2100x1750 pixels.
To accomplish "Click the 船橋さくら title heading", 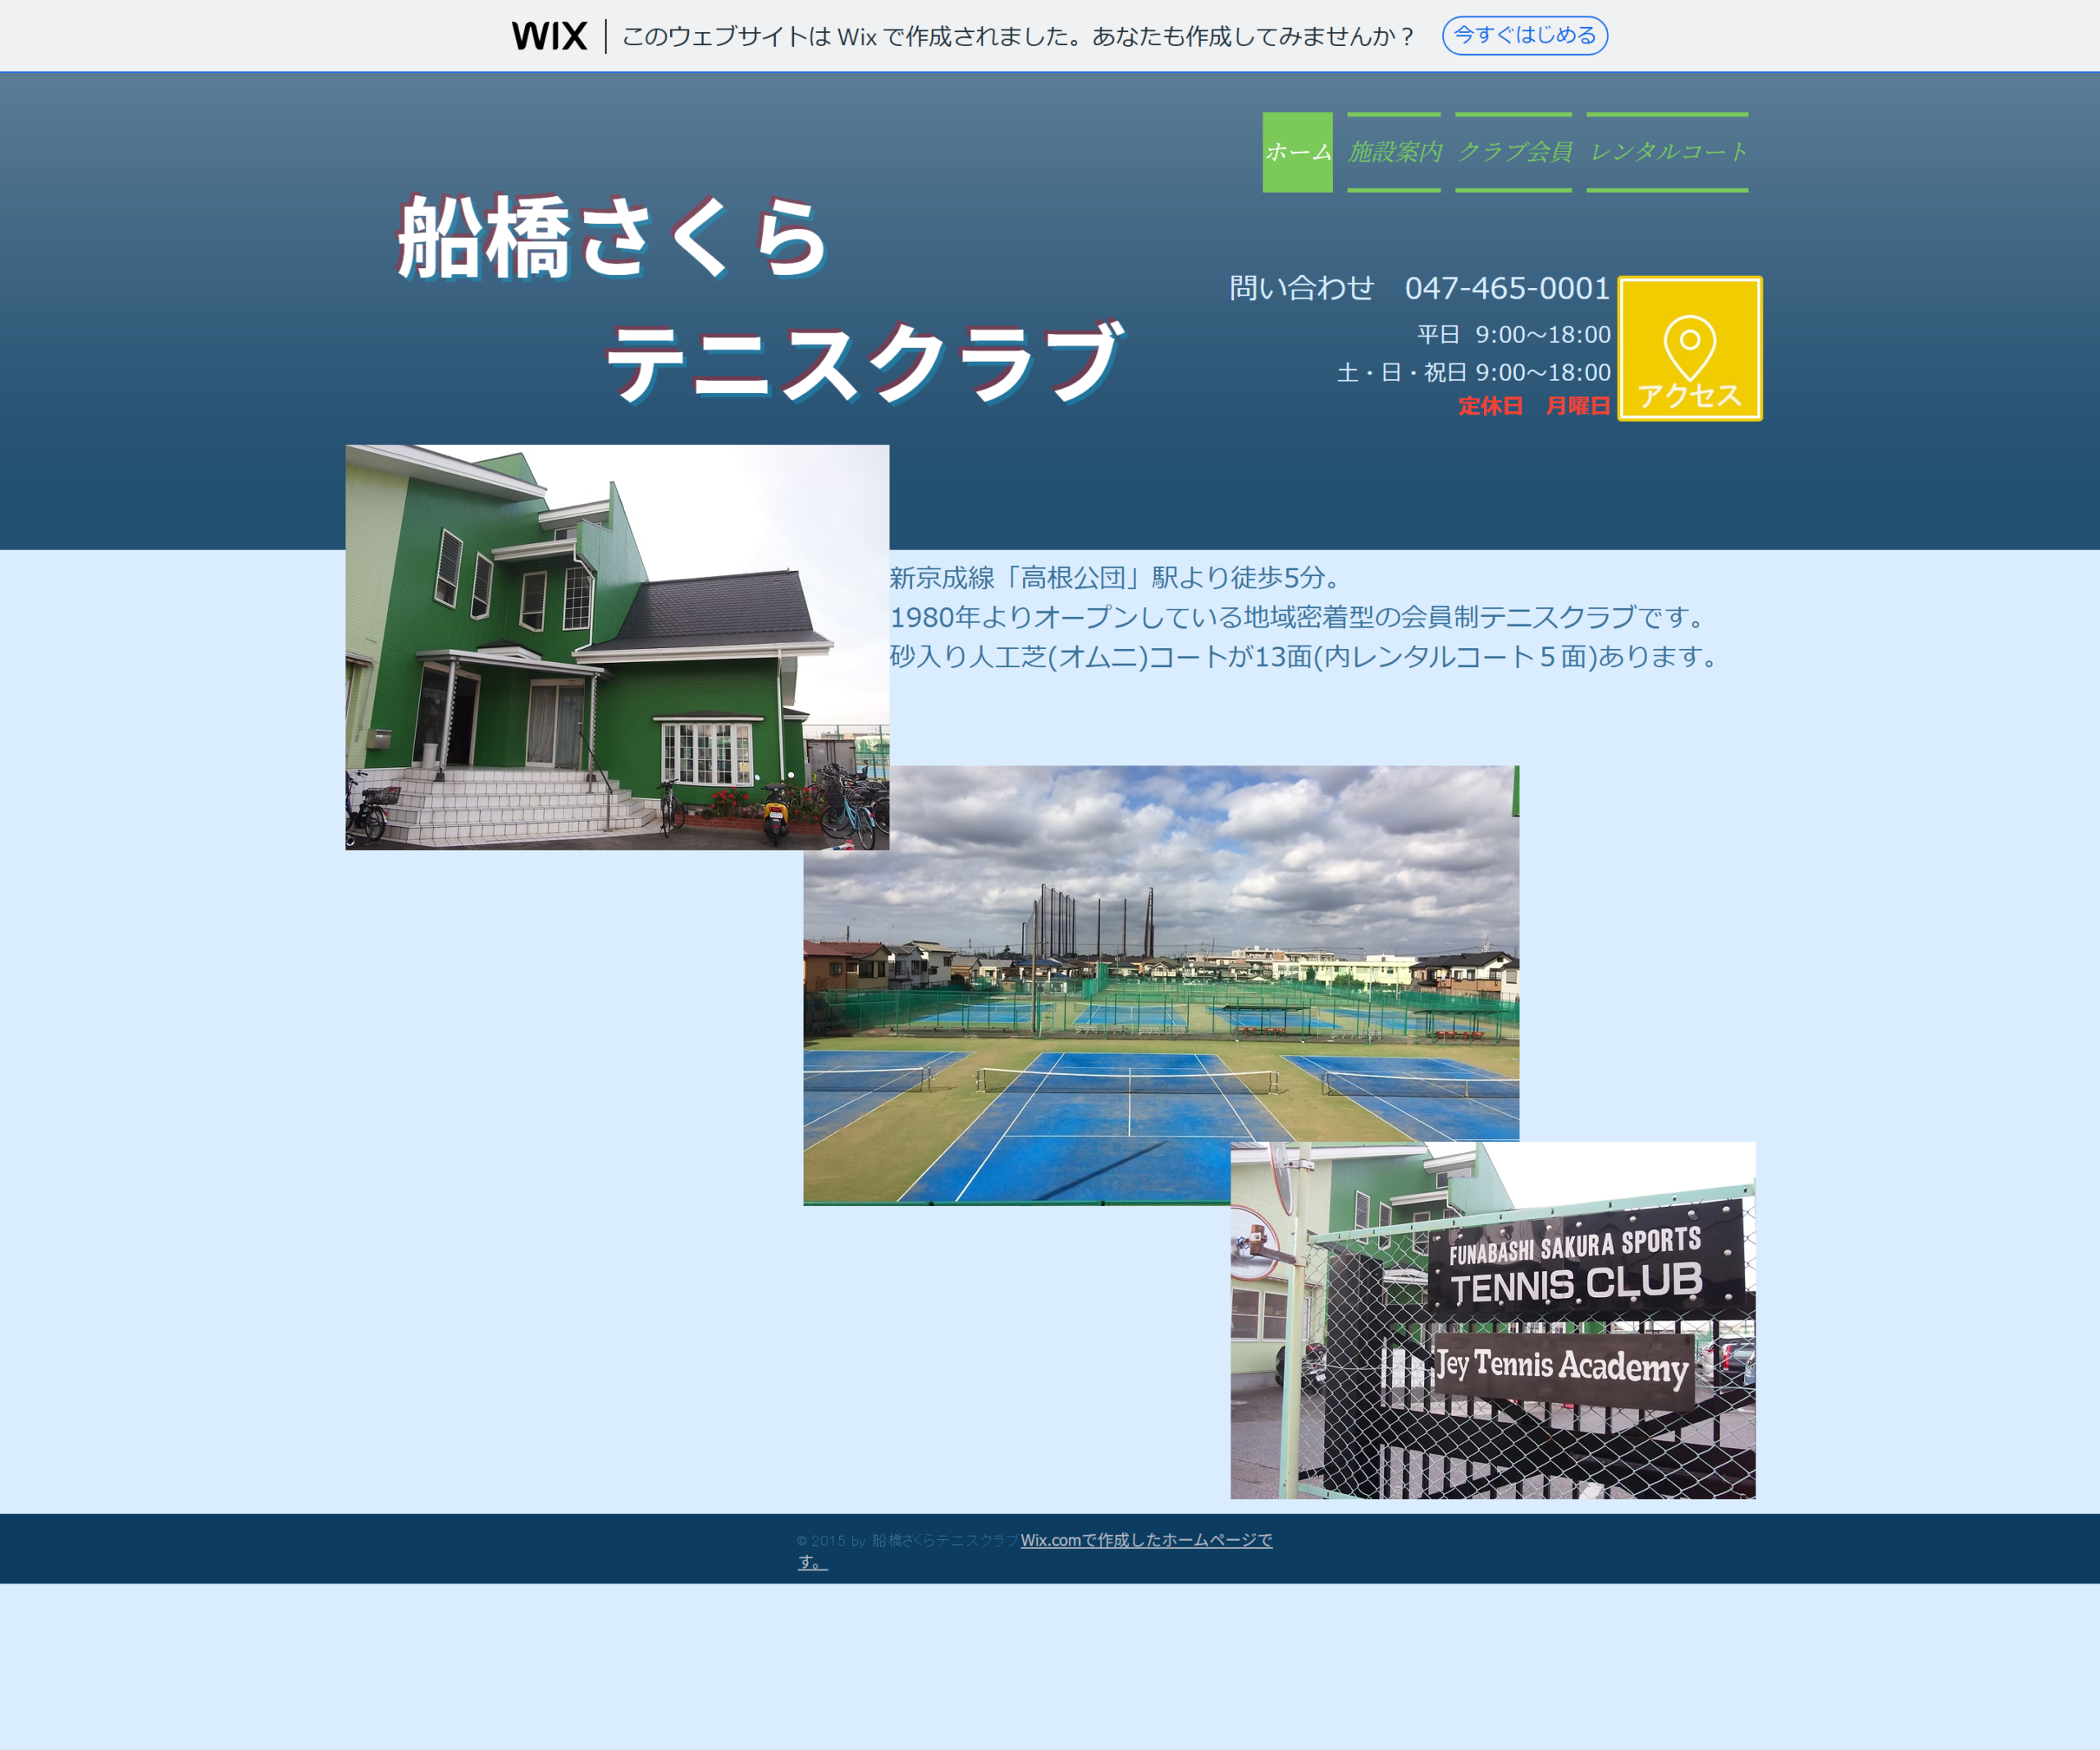I will pyautogui.click(x=612, y=237).
